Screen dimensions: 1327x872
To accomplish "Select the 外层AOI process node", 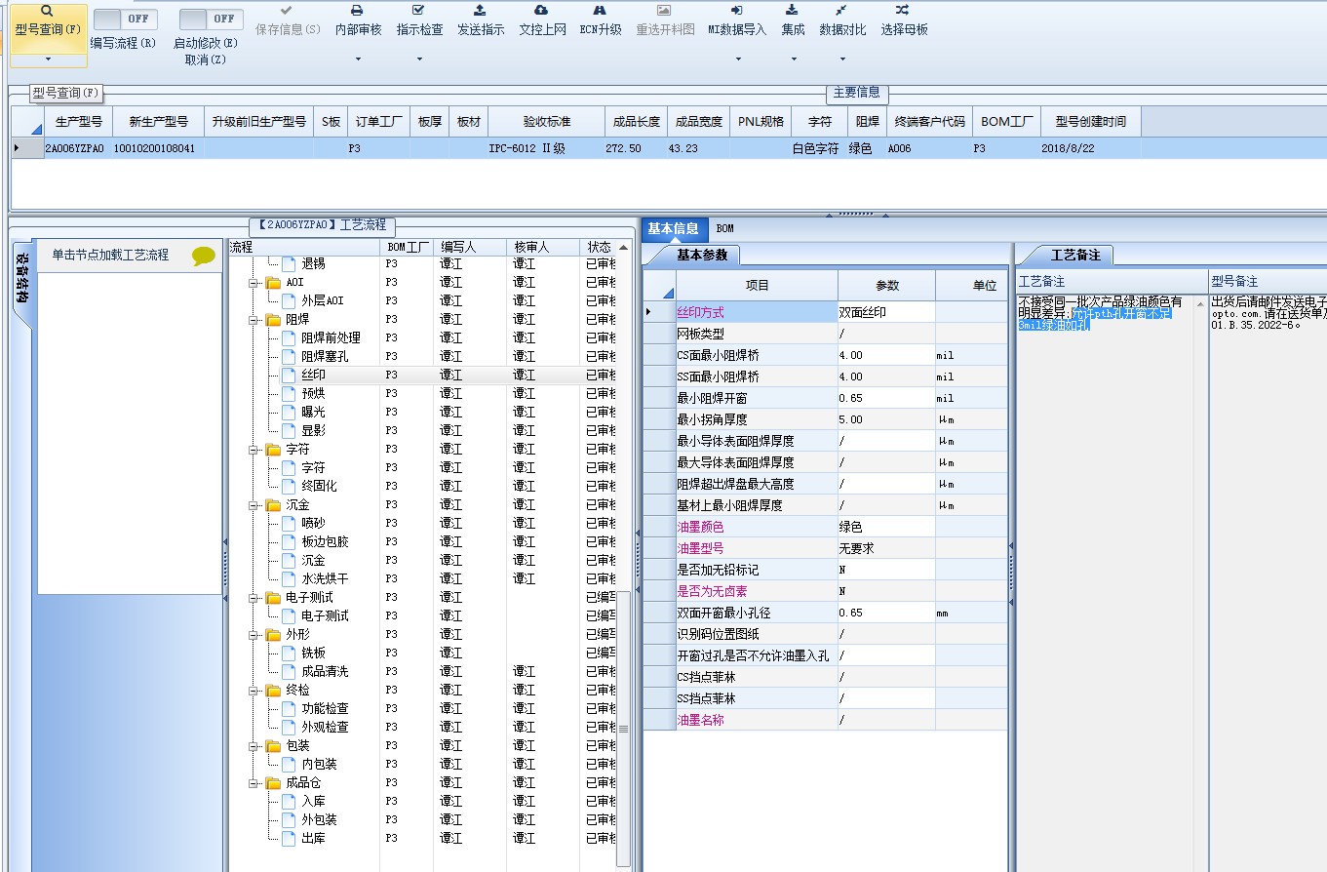I will click(323, 300).
